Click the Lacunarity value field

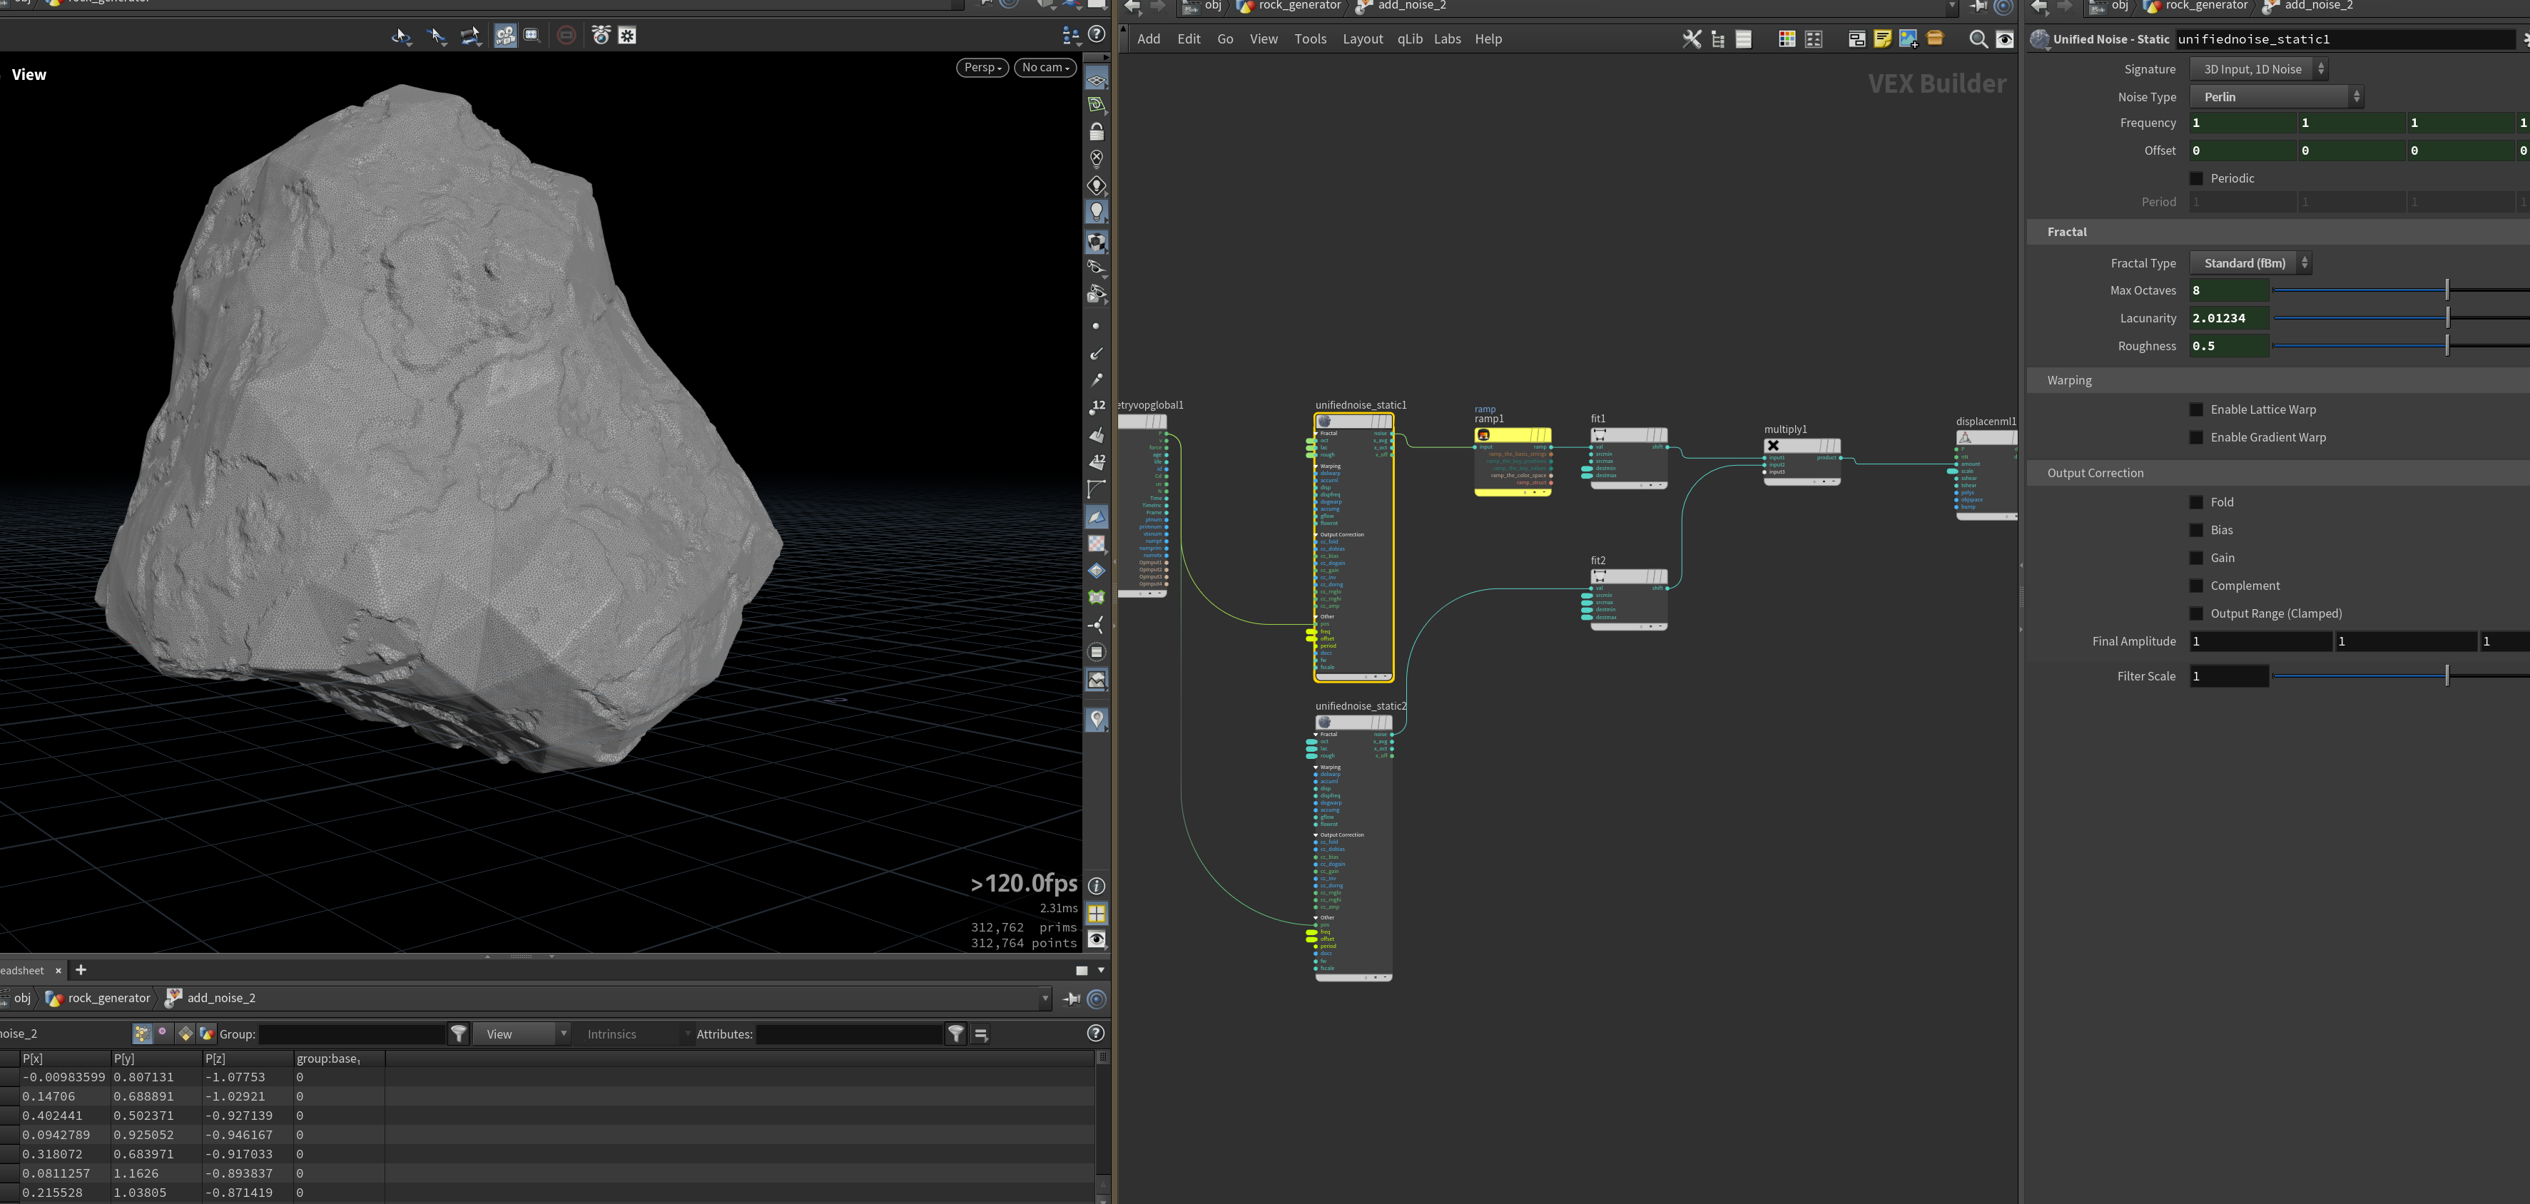[x=2228, y=318]
